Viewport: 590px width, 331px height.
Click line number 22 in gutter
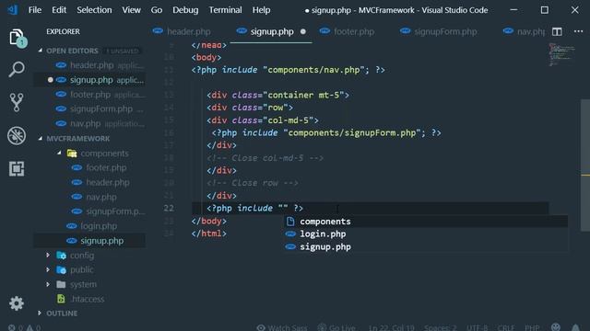169,209
